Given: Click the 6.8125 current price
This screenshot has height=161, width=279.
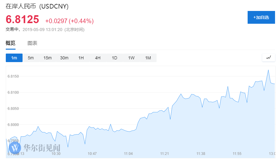Looking at the screenshot, I should [23, 20].
